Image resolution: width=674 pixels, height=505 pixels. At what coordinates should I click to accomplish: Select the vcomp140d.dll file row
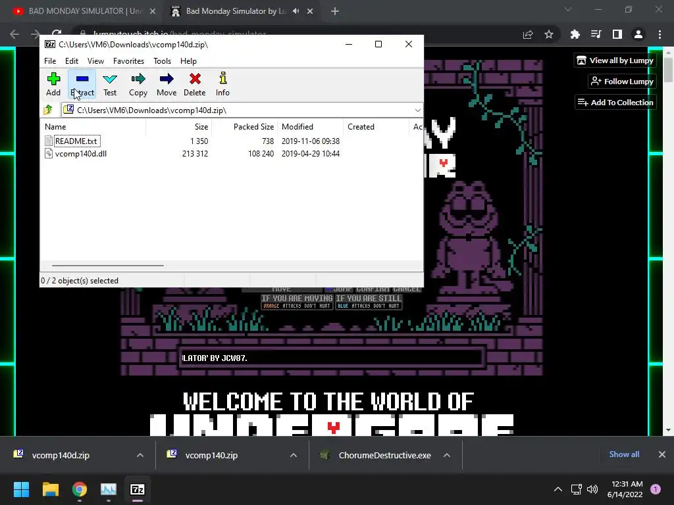pos(192,154)
